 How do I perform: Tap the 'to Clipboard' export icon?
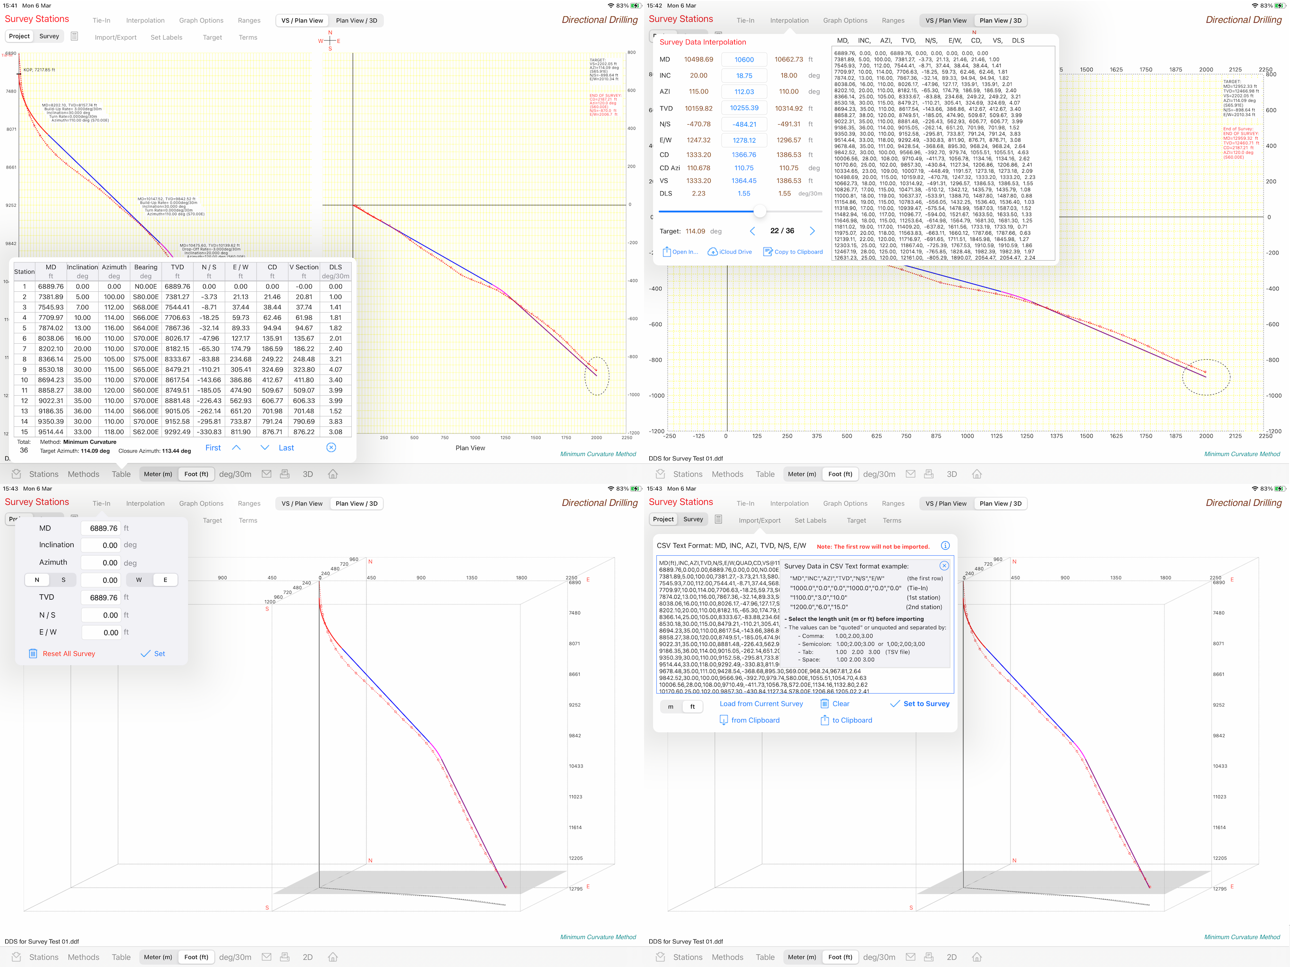coord(824,721)
